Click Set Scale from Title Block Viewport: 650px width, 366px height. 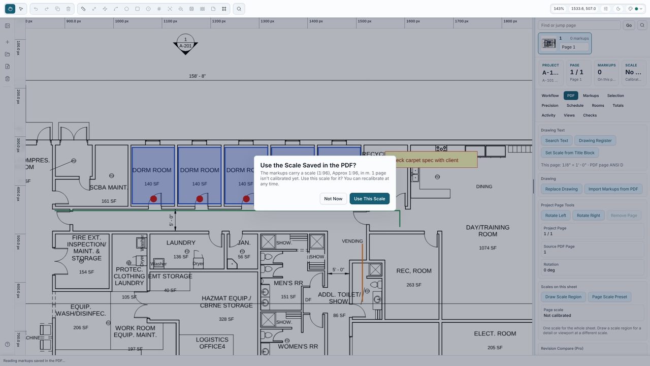pyautogui.click(x=570, y=152)
